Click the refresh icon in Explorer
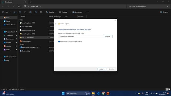The width and height of the screenshot is (171, 96). pos(19,6)
